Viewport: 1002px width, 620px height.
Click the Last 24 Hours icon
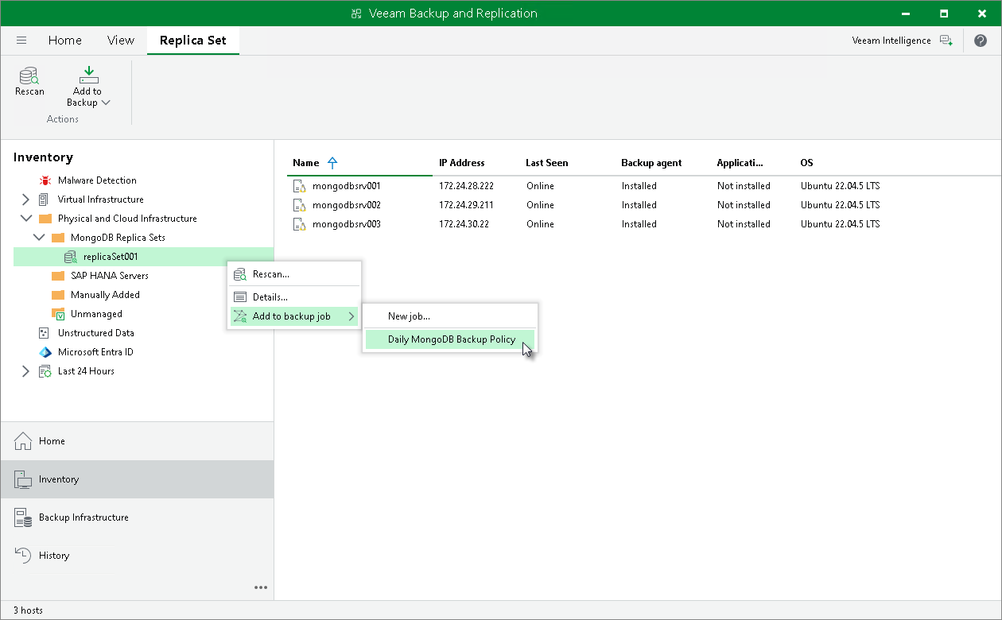45,371
